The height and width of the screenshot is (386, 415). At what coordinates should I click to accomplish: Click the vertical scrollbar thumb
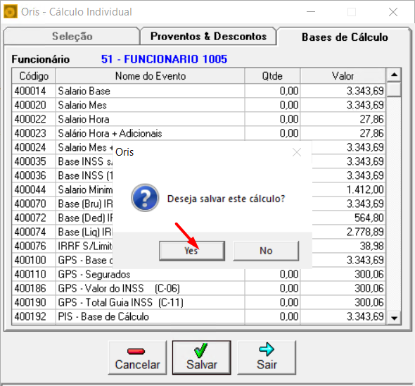tap(394, 89)
